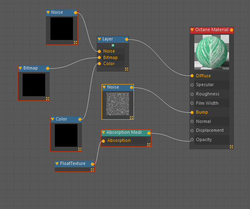This screenshot has width=250, height=209.
Task: Click resize corner icon of Layer node
Action: pos(127,69)
